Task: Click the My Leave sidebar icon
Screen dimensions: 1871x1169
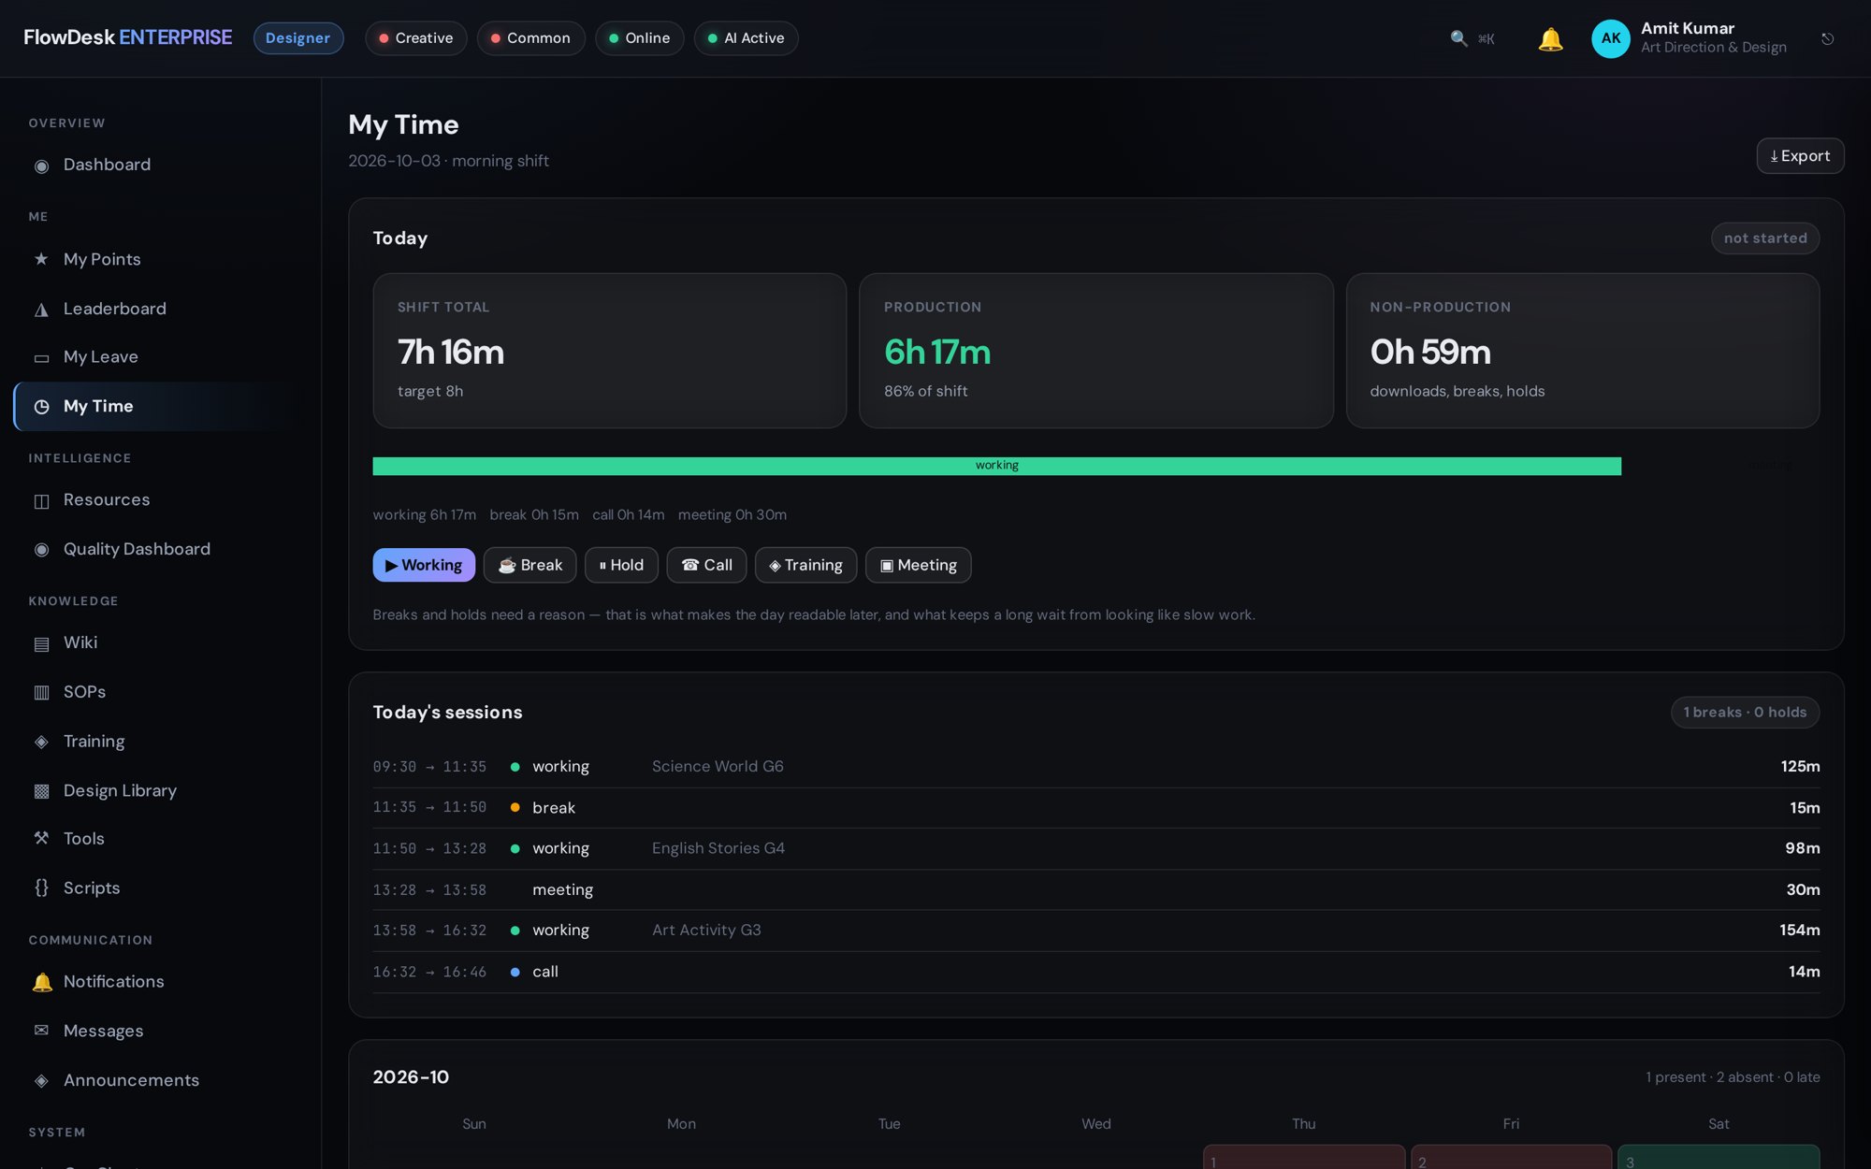Action: click(41, 358)
